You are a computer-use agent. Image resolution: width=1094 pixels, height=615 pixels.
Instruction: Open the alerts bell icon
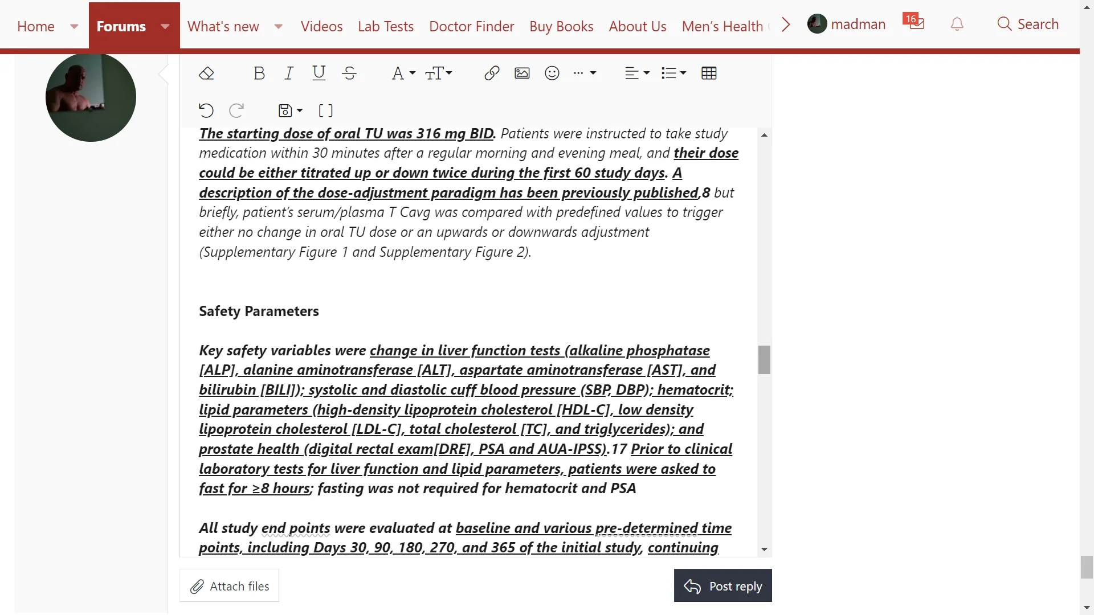pos(957,24)
